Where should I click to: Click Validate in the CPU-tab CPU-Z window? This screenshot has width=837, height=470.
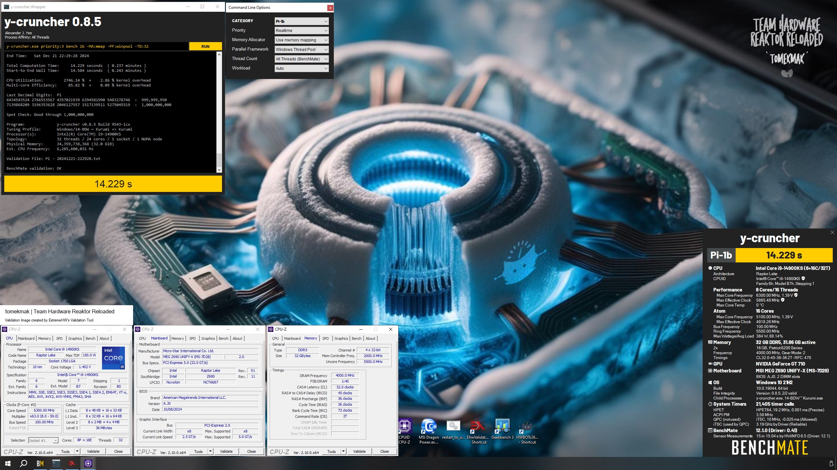[93, 451]
